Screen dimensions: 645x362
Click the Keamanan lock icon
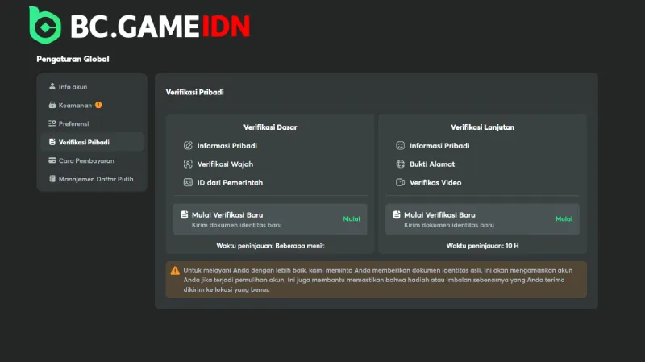tap(52, 105)
